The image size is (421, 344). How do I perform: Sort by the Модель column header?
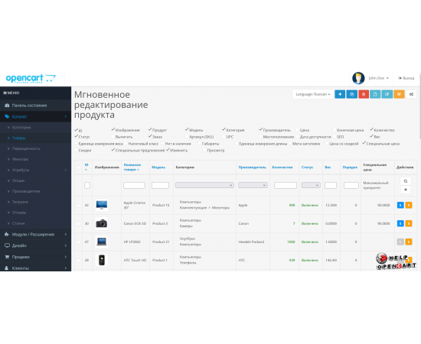point(158,167)
